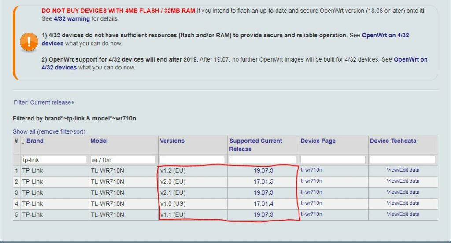Open tl-wr710n device page for v2.1 (EU)
This screenshot has width=451, height=243.
[x=311, y=192]
